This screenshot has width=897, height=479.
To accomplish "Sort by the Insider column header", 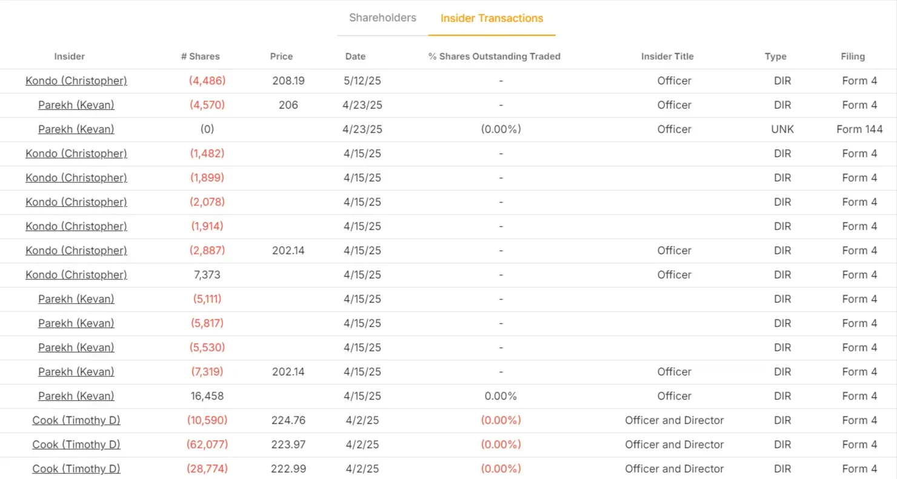I will (69, 56).
